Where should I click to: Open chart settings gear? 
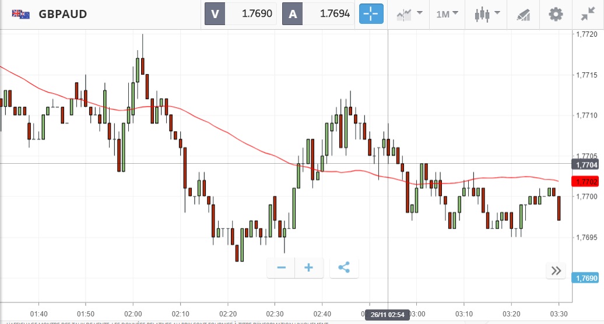556,14
